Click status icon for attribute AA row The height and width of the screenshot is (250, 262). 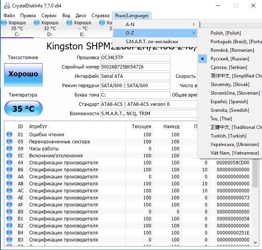tap(9, 176)
